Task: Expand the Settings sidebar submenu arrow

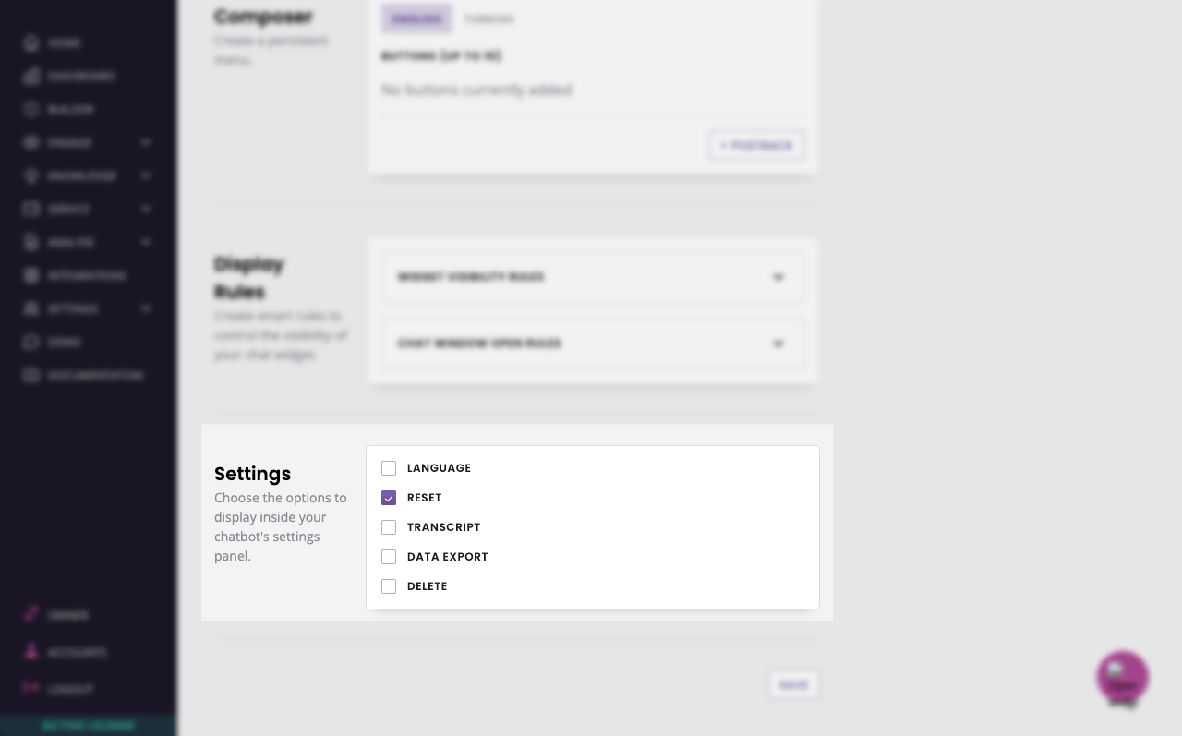Action: pos(146,309)
